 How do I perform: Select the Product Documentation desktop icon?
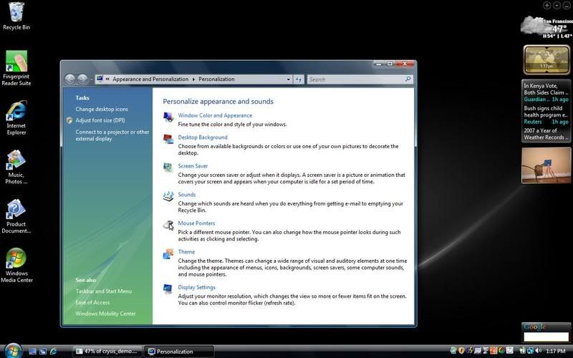coord(16,216)
